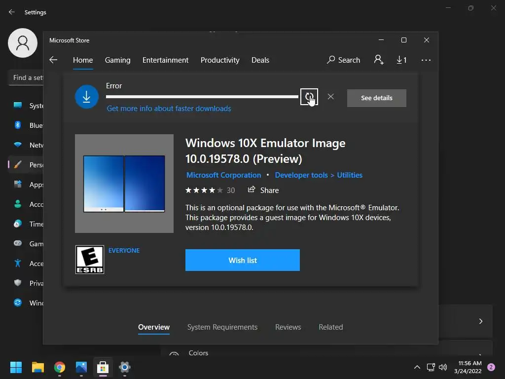Open the clock showing 11:56 AM
505x379 pixels.
pyautogui.click(x=468, y=367)
